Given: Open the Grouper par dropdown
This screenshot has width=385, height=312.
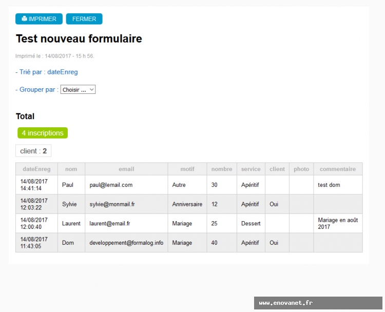Looking at the screenshot, I should 78,90.
